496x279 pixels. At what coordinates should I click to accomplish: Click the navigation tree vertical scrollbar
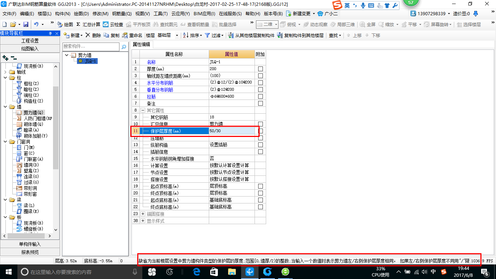pyautogui.click(x=56, y=128)
